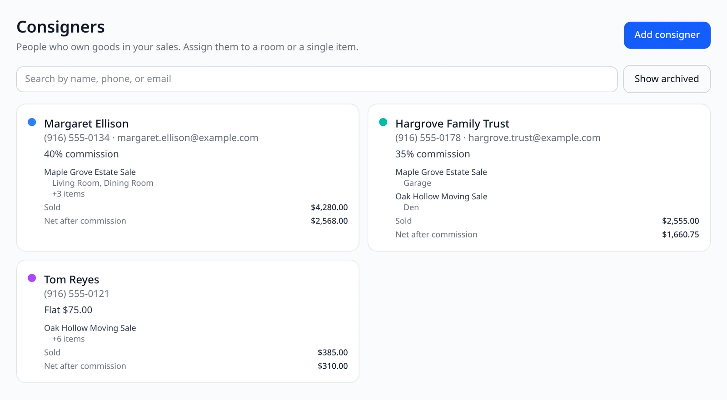Click Maple Grove Estate Sale under Hargrove Trust

tap(441, 172)
